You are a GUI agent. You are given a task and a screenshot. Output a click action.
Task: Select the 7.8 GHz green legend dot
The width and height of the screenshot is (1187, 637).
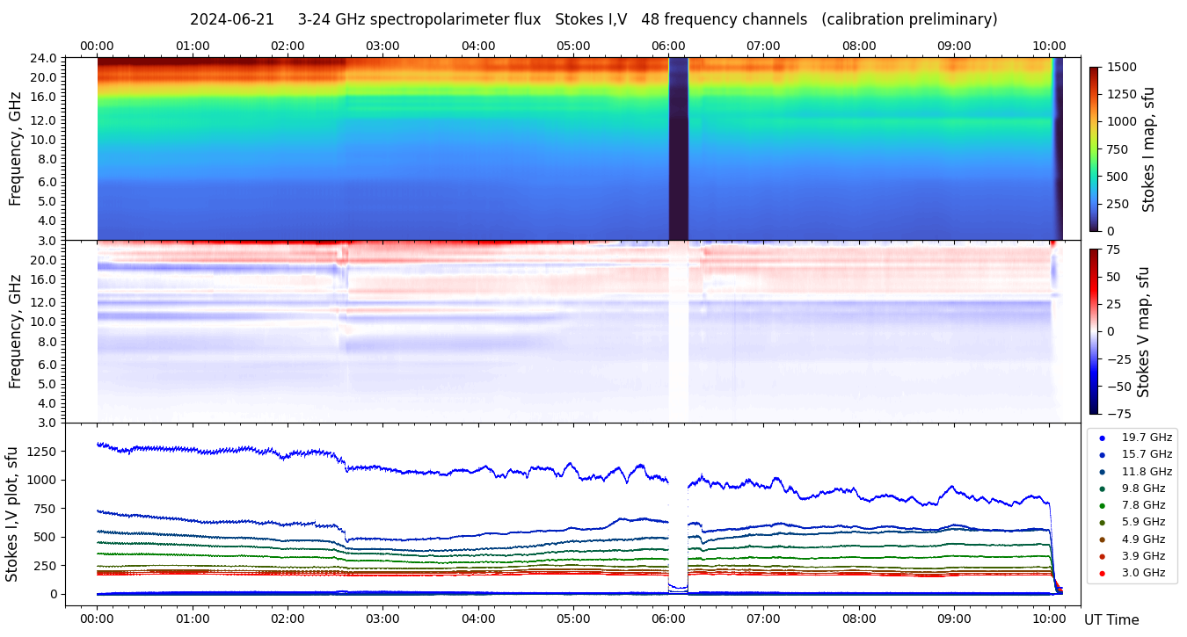(x=1102, y=505)
